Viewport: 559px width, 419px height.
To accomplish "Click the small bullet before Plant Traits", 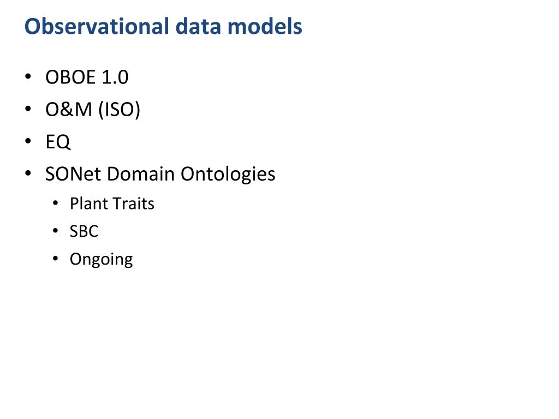I will pos(55,203).
